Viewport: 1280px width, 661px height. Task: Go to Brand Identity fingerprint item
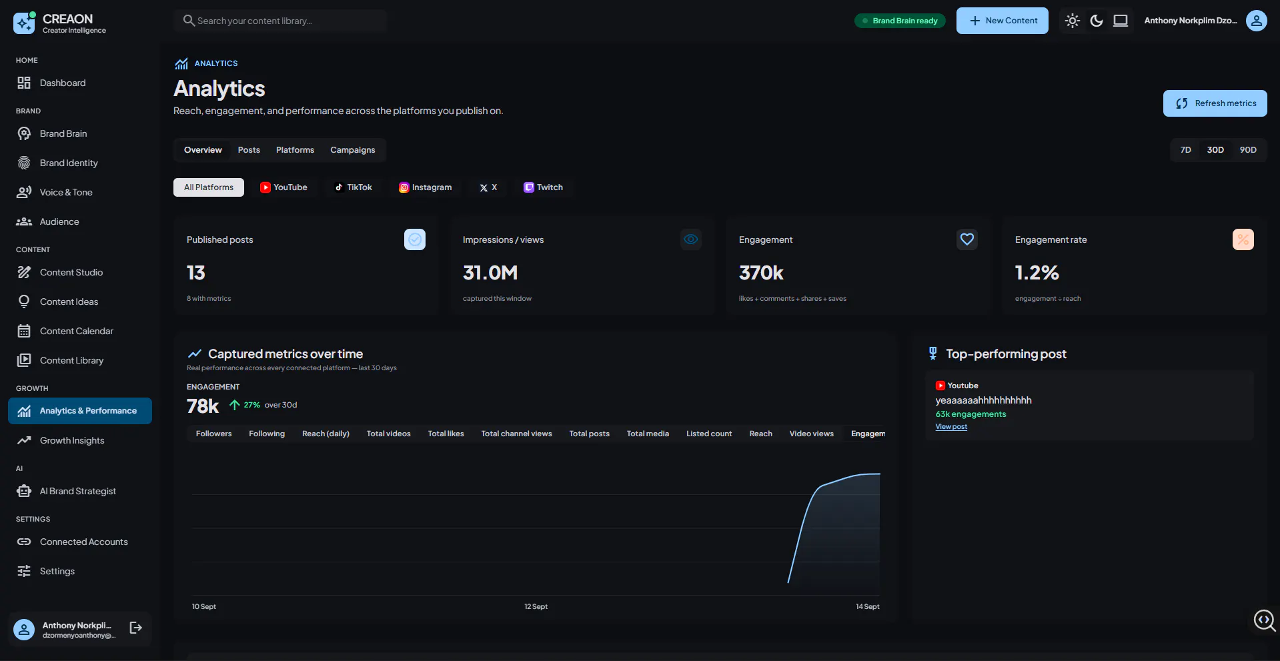(x=80, y=163)
